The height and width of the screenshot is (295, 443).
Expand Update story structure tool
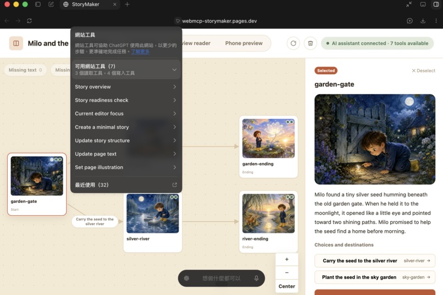pos(126,140)
